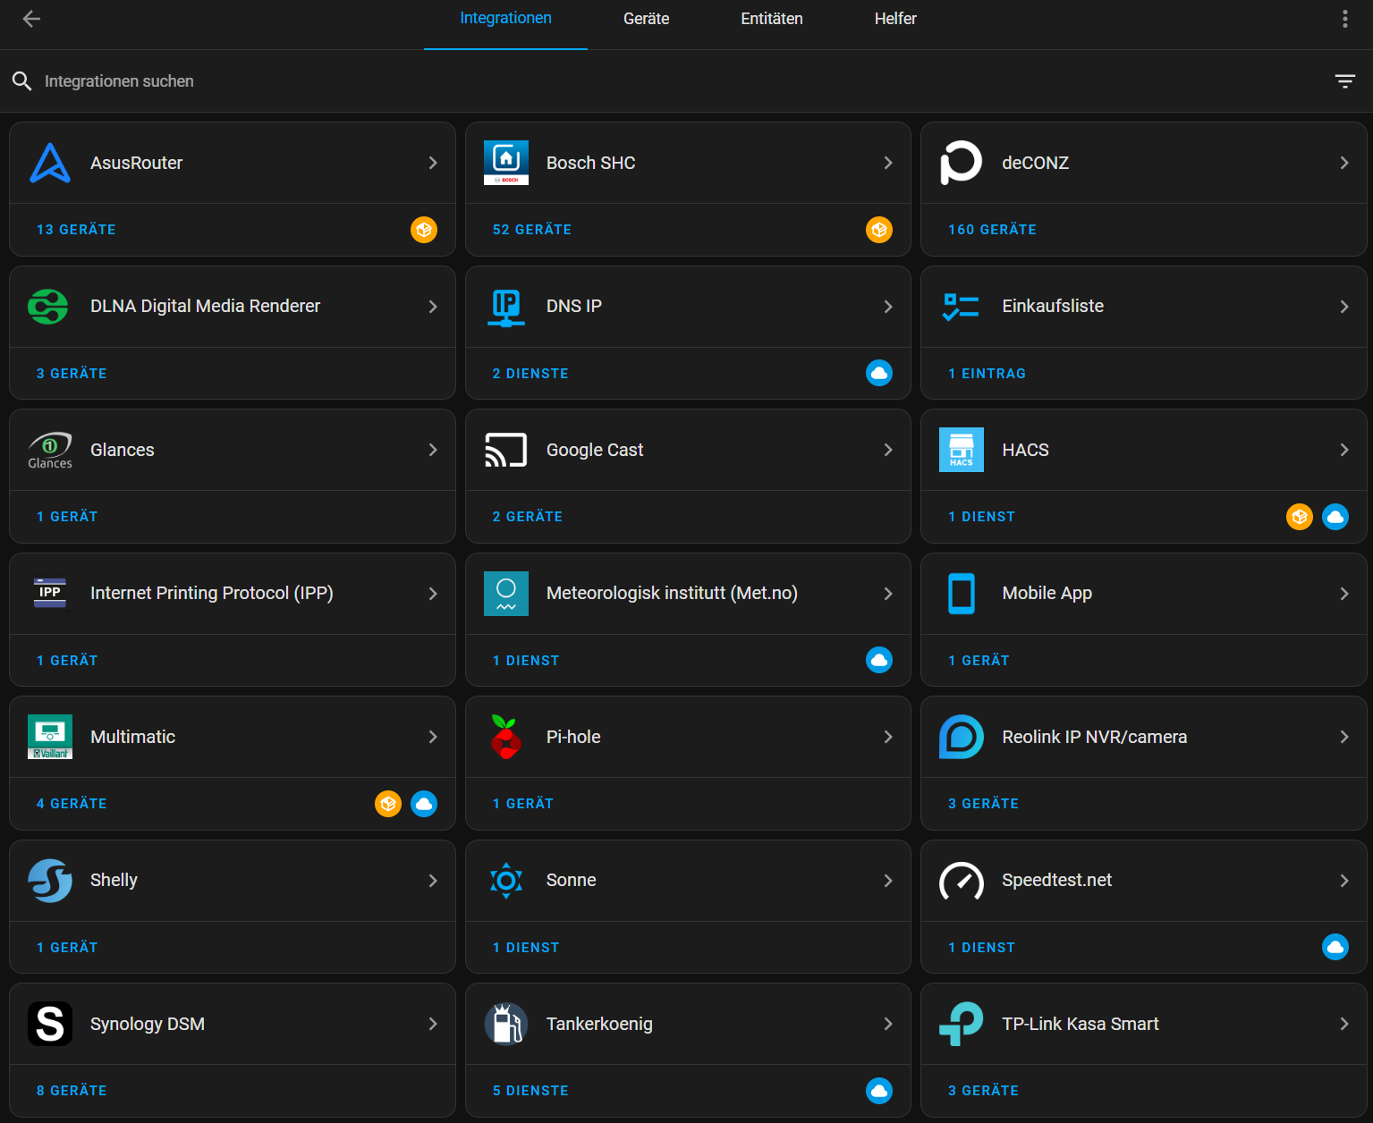Viewport: 1373px width, 1123px height.
Task: Open 160 Geräte link under deCONZ
Action: (x=992, y=230)
